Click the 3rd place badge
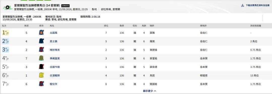Image resolution: width=272 pixels, height=94 pixels. [5, 50]
